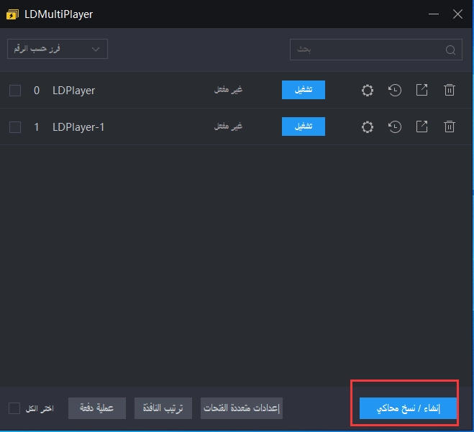Start LDPlayer with its تشغيل button
The image size is (474, 432).
pos(304,90)
